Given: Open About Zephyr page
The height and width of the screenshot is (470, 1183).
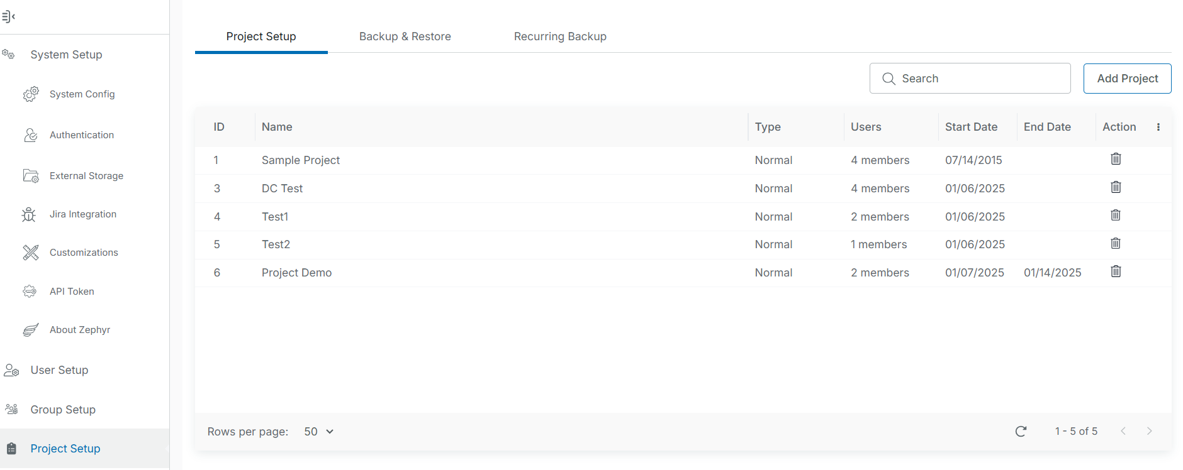Looking at the screenshot, I should tap(80, 330).
